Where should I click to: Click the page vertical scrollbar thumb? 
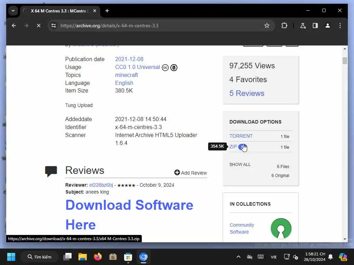click(345, 61)
